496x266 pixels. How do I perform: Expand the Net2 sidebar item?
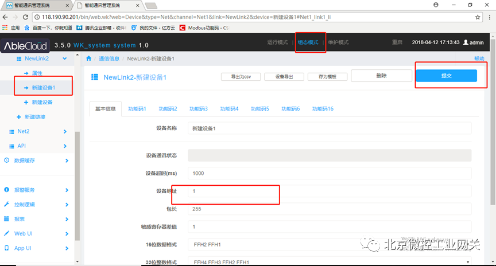67,131
